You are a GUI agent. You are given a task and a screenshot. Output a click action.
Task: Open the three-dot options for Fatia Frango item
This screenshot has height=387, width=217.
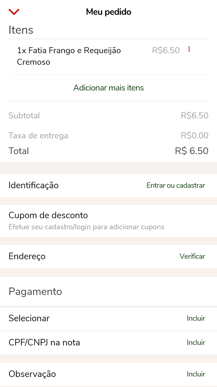click(x=189, y=49)
